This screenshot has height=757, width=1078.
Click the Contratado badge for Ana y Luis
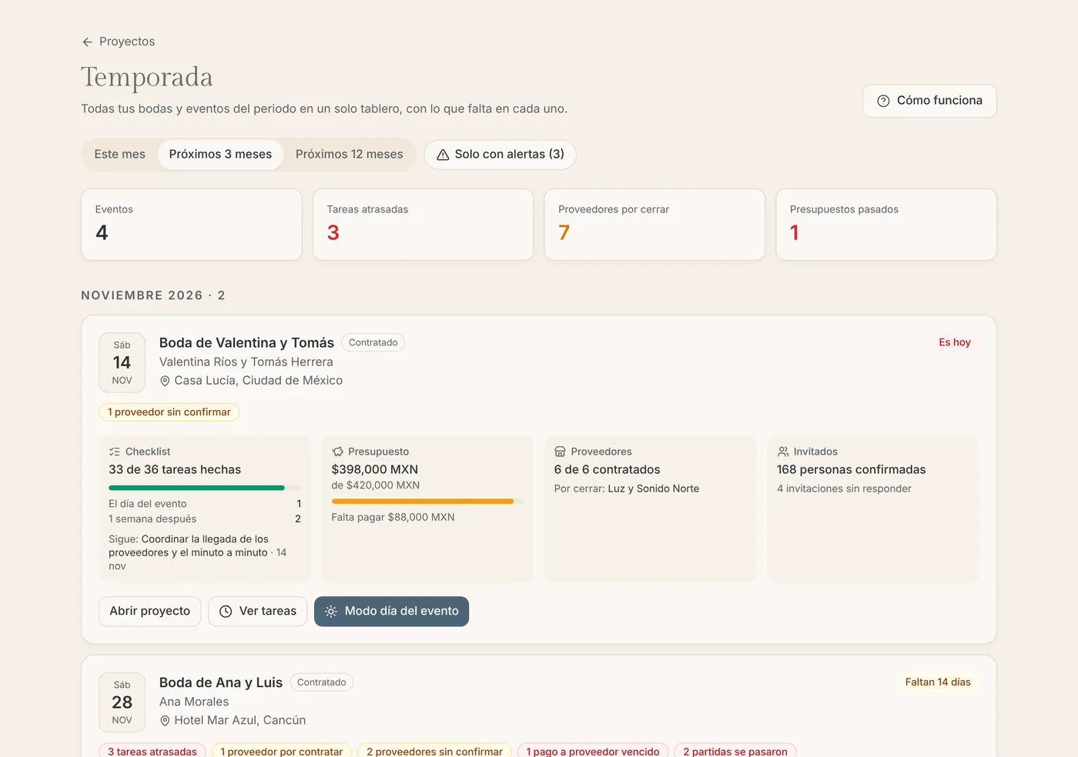coord(322,683)
